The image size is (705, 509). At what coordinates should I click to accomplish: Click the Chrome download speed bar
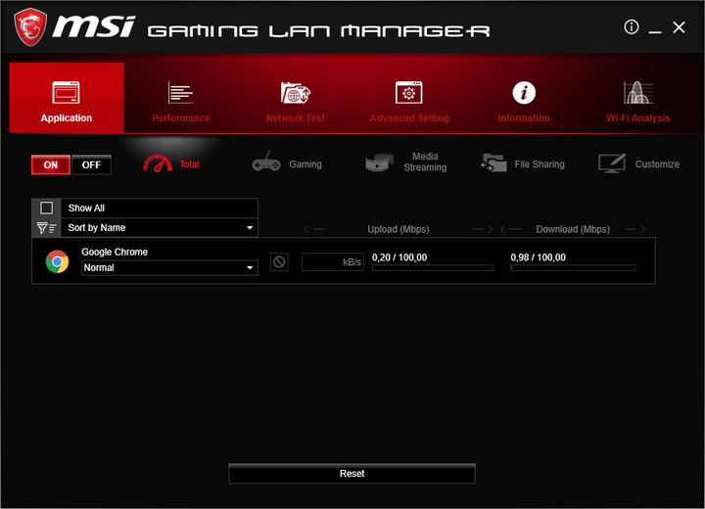573,268
